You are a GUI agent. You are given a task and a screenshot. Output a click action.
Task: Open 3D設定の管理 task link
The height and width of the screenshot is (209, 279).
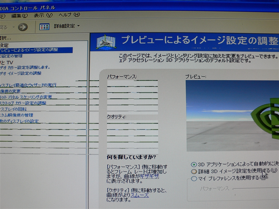coord(11,56)
